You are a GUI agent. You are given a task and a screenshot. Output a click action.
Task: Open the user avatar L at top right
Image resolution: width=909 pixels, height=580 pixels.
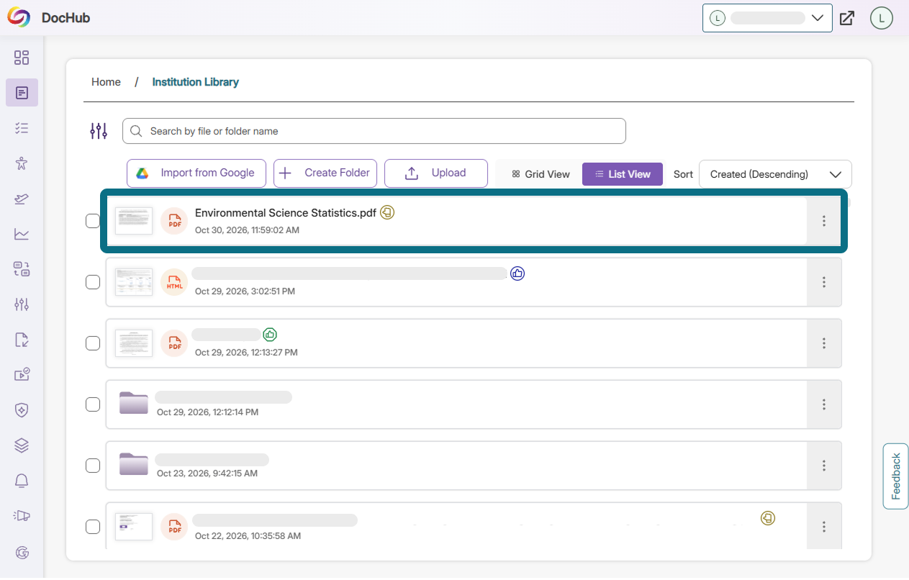[x=882, y=18]
